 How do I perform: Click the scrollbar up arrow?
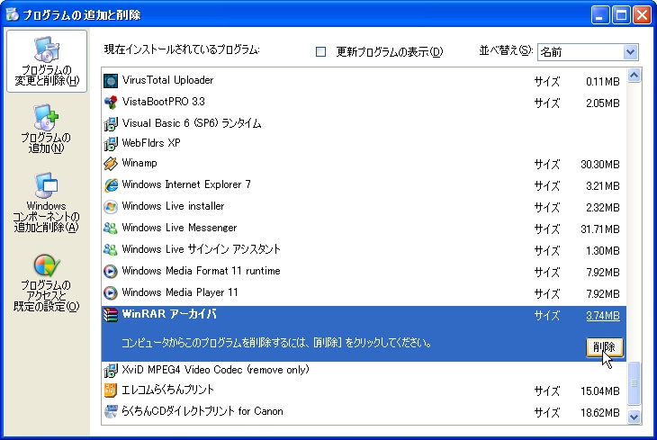634,76
